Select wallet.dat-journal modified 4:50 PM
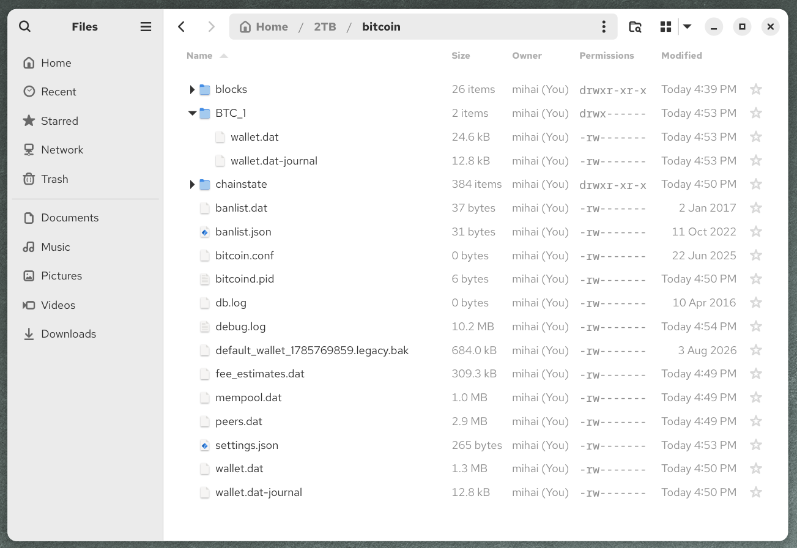The width and height of the screenshot is (797, 548). click(x=259, y=492)
